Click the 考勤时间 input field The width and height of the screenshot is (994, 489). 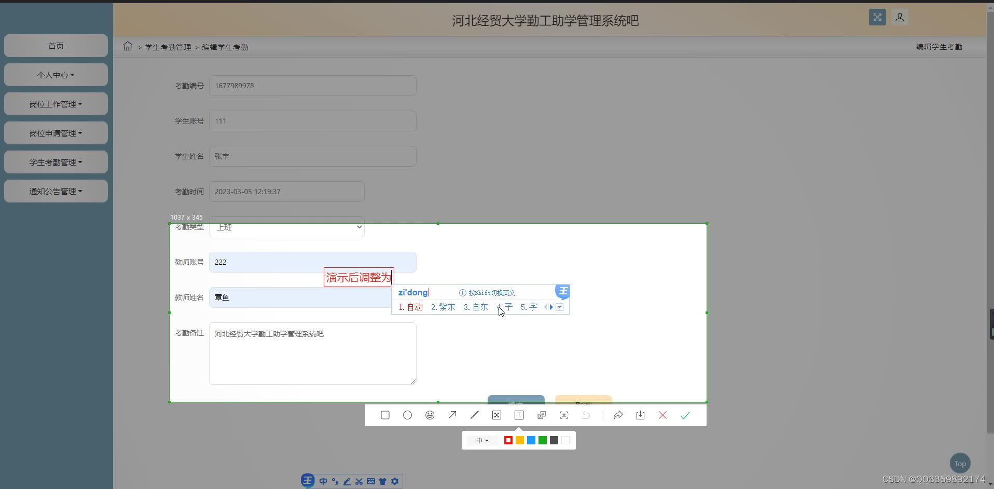pos(287,192)
